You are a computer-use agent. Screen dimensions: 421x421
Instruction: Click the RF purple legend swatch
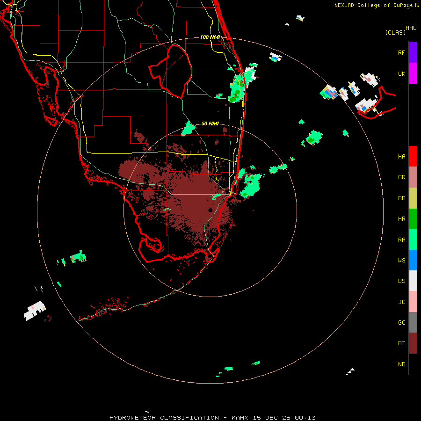coord(413,52)
